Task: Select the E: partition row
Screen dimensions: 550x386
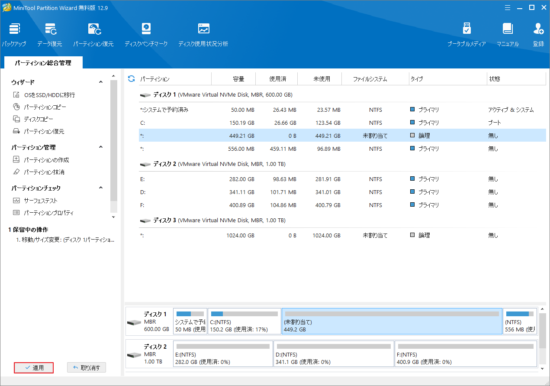Action: (342, 179)
